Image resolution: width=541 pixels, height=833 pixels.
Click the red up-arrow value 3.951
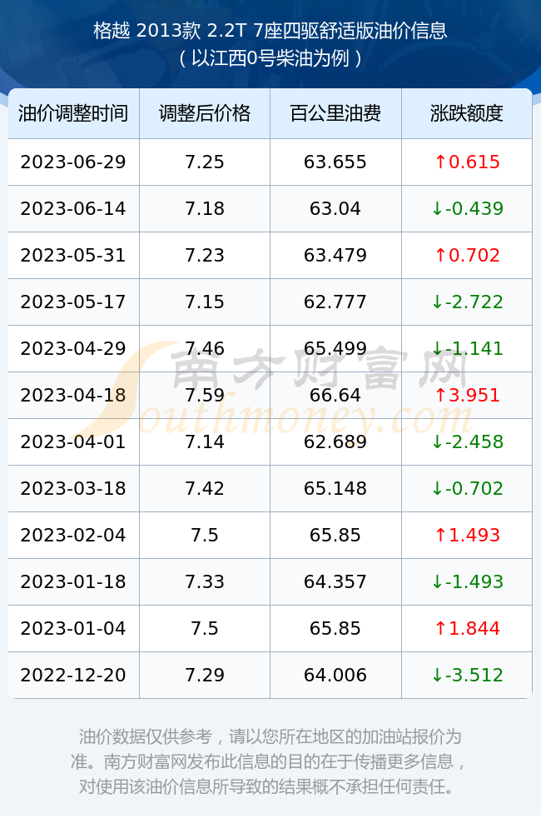click(467, 395)
